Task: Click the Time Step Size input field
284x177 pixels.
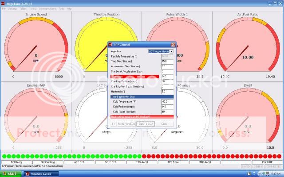Action: click(x=167, y=61)
